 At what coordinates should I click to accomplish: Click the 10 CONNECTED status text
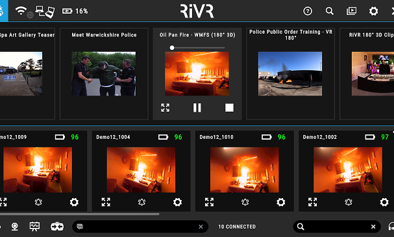[x=237, y=227]
